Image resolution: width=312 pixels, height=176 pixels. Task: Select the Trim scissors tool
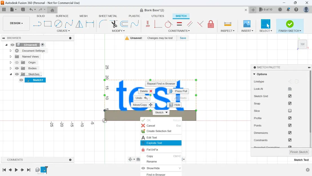tap(114, 24)
